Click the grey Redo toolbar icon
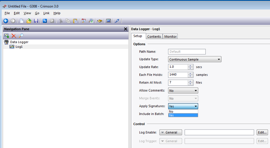Viewport: 270px width, 148px height. [52, 21]
